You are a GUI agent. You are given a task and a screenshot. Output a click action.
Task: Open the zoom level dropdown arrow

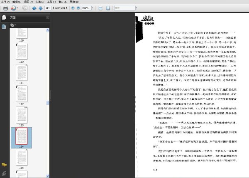[x=93, y=8]
